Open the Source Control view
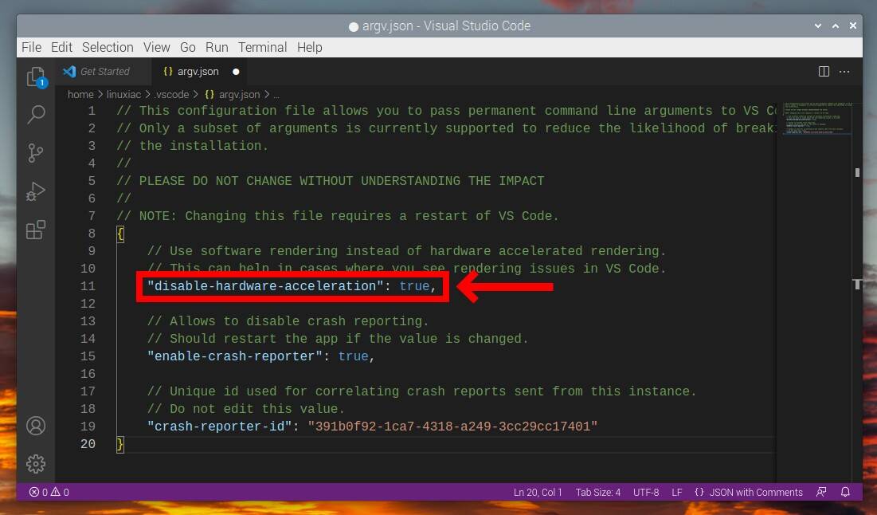 [x=35, y=152]
